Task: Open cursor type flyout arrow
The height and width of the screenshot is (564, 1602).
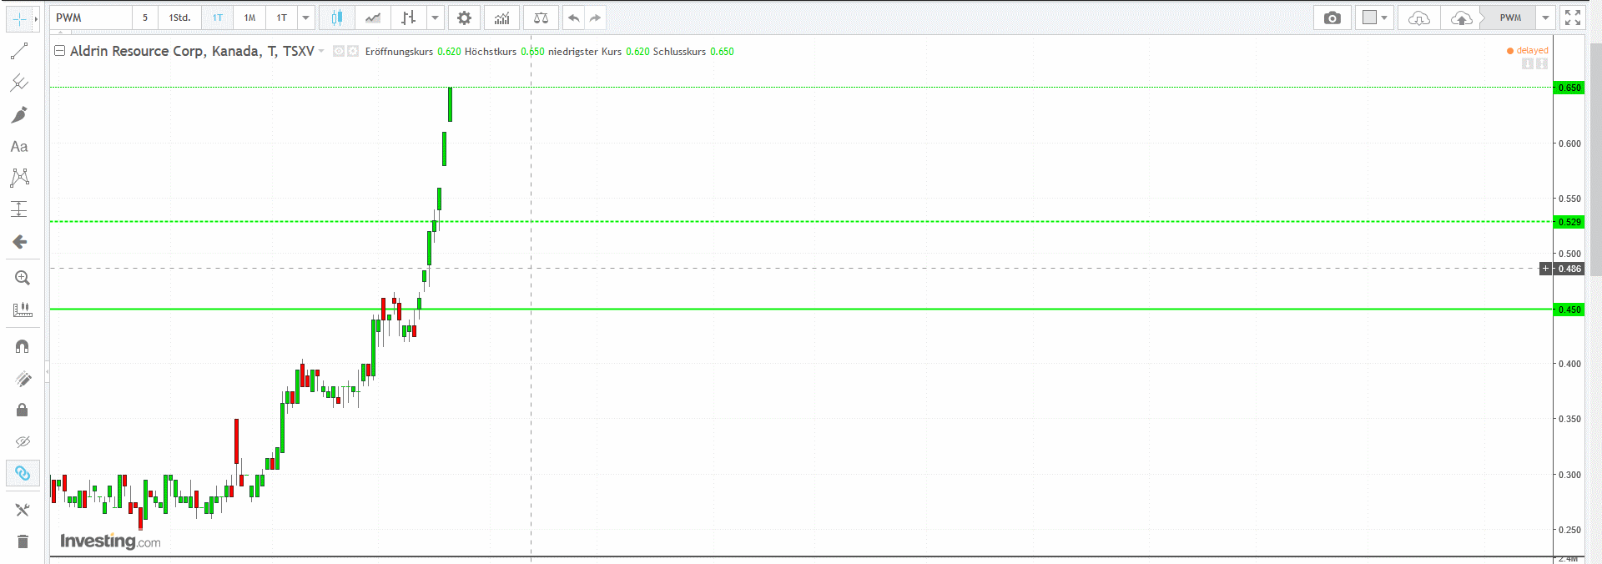Action: [x=36, y=18]
